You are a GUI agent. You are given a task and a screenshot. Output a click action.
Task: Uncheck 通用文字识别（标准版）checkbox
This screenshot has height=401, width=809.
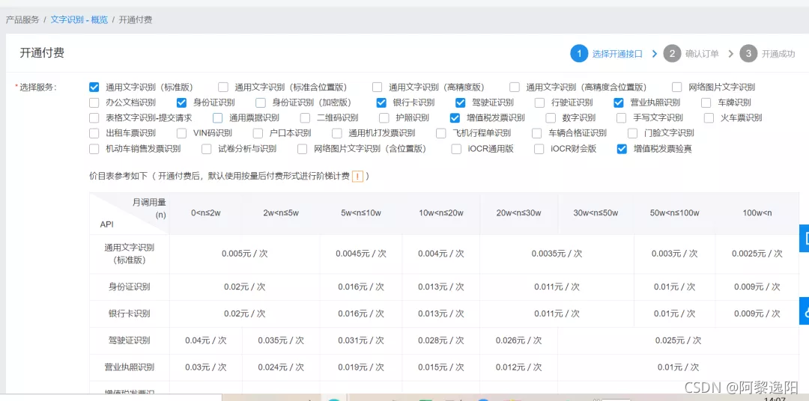94,87
